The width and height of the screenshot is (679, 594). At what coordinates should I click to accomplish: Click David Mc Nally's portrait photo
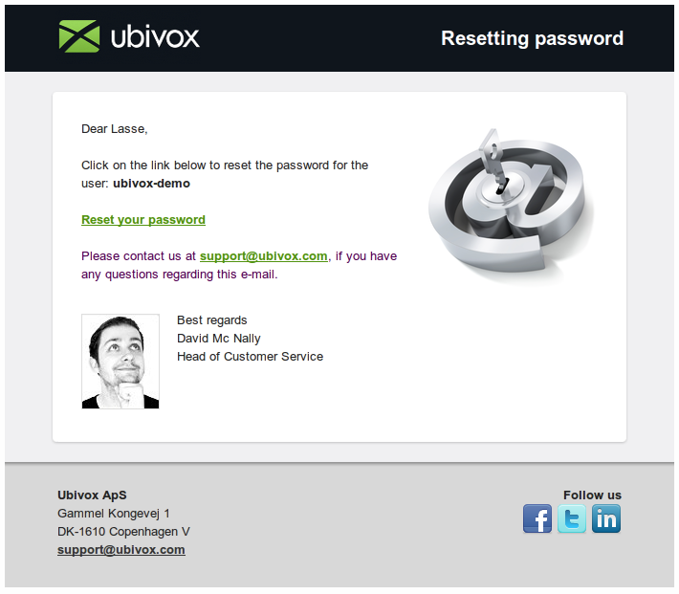(x=120, y=362)
